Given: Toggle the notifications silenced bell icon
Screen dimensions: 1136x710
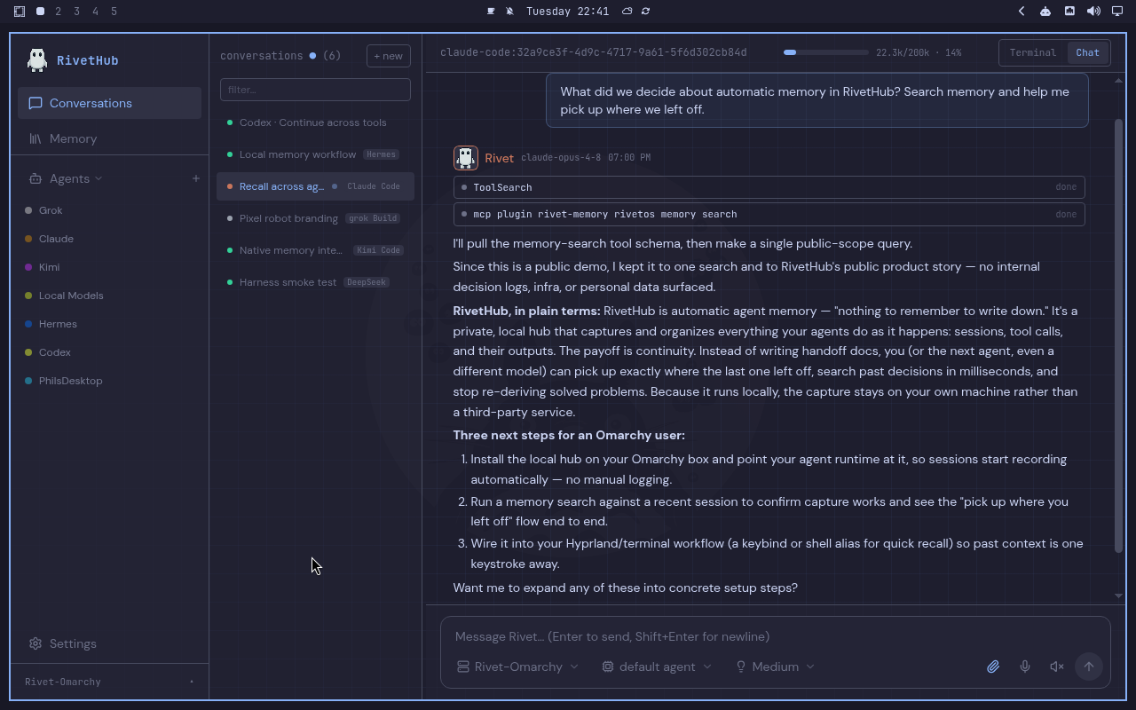Looking at the screenshot, I should pyautogui.click(x=509, y=12).
